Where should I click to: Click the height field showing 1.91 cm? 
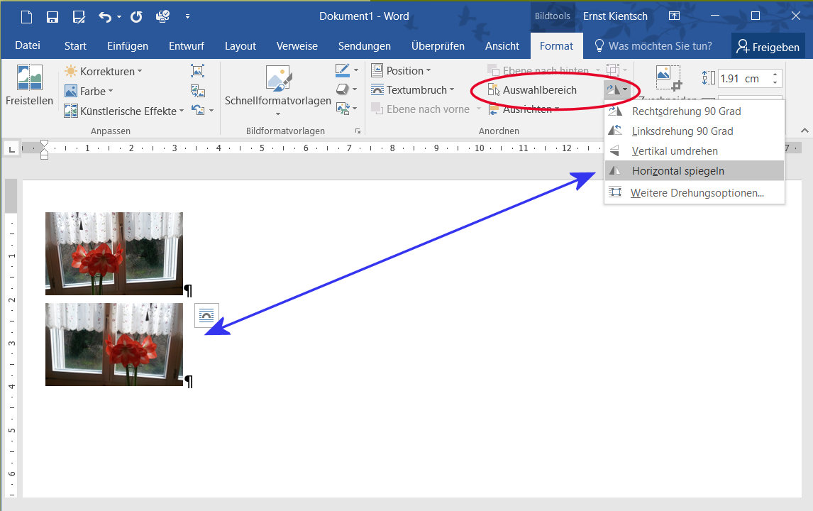[743, 79]
